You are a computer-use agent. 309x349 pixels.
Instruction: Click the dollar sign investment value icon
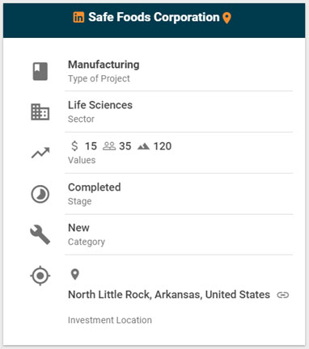74,146
